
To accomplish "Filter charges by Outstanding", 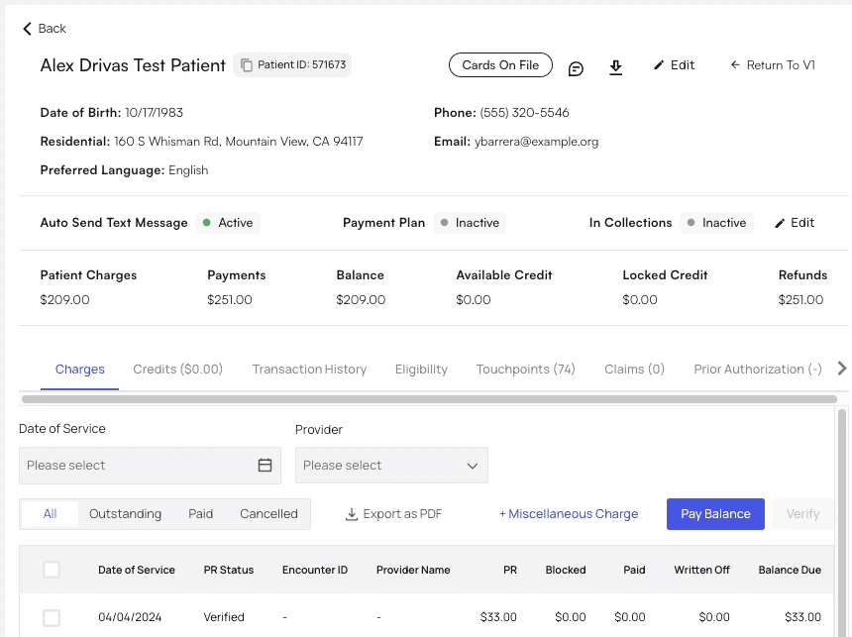I will (125, 514).
